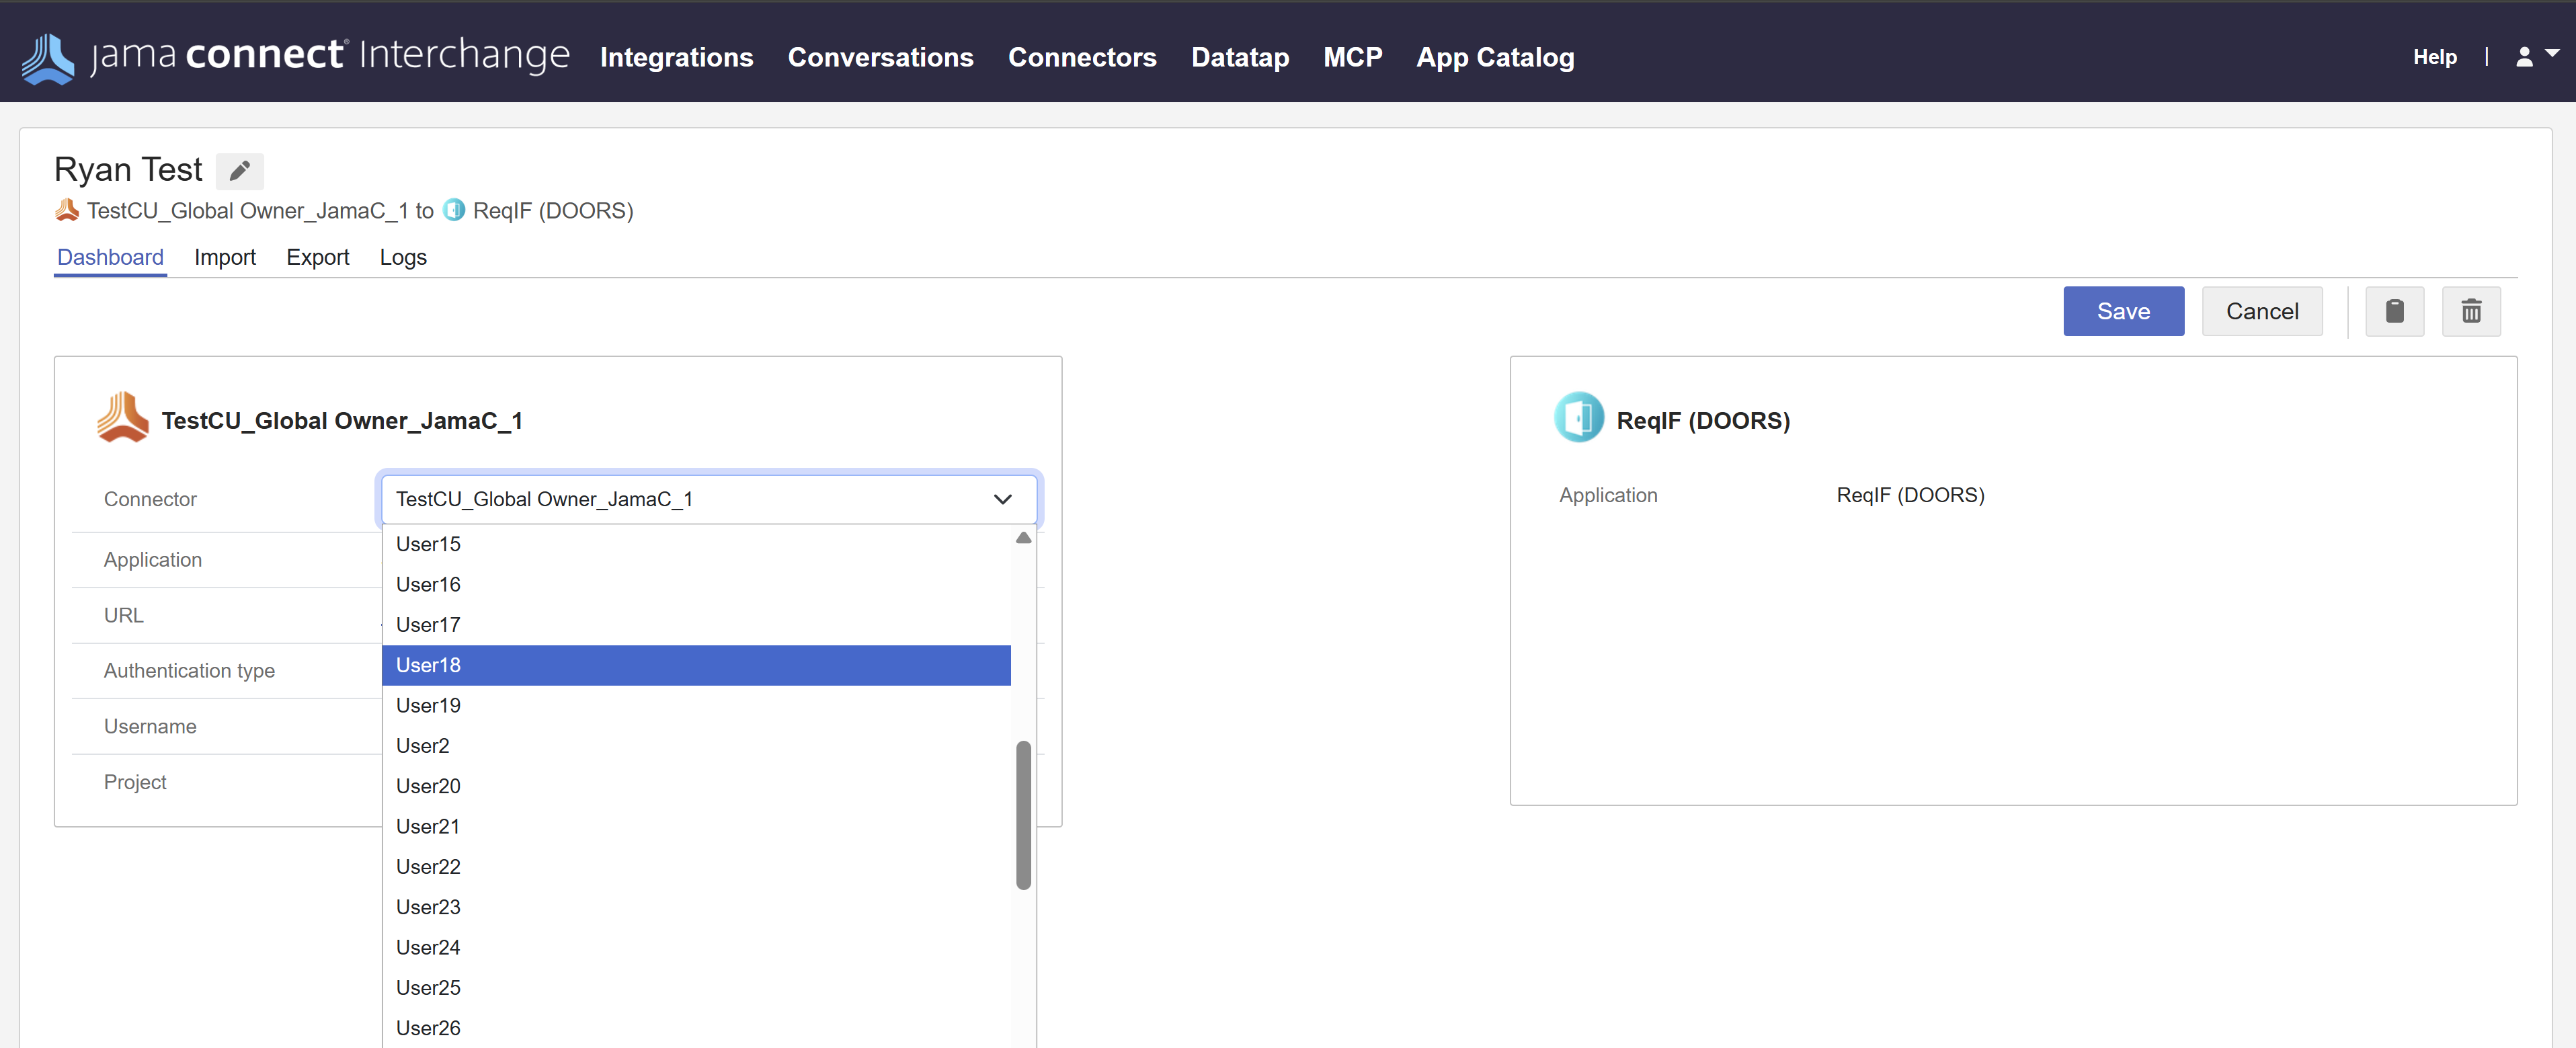2576x1048 pixels.
Task: Click the ReqIF (DOORS) panel icon
Action: [x=1579, y=418]
